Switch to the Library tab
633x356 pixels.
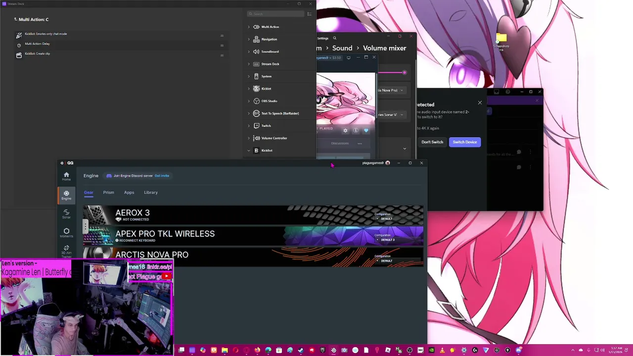(151, 192)
